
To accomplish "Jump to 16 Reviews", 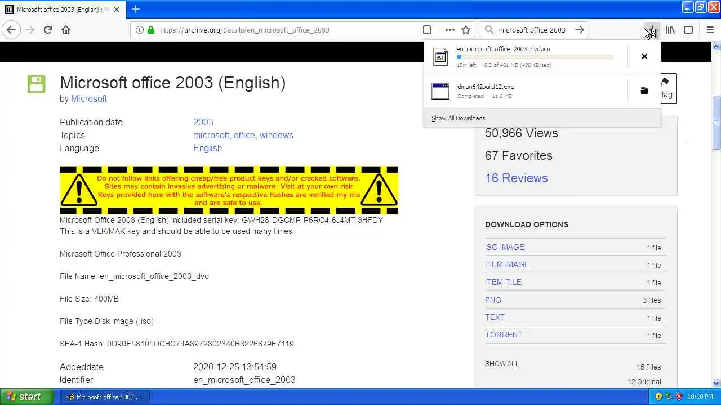I will (516, 178).
